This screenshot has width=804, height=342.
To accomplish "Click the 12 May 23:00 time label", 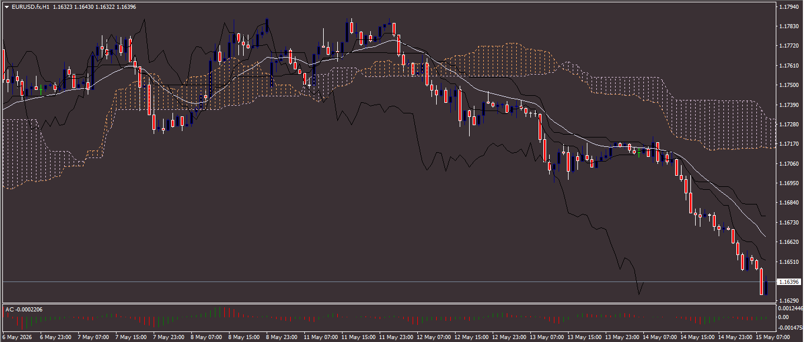I will click(x=509, y=338).
